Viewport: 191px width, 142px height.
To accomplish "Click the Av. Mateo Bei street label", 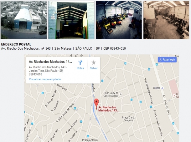I will 166,105.
